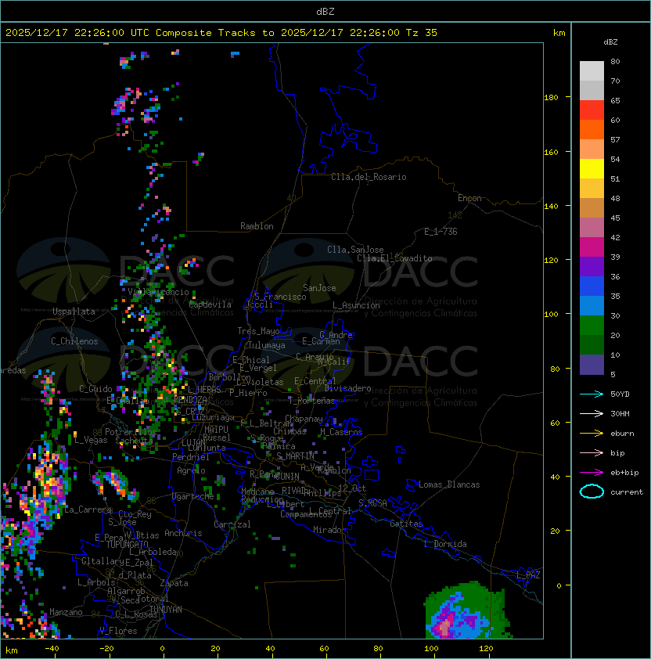This screenshot has height=659, width=651.
Task: Click the magenta eb+bip arrow in legend
Action: click(592, 473)
